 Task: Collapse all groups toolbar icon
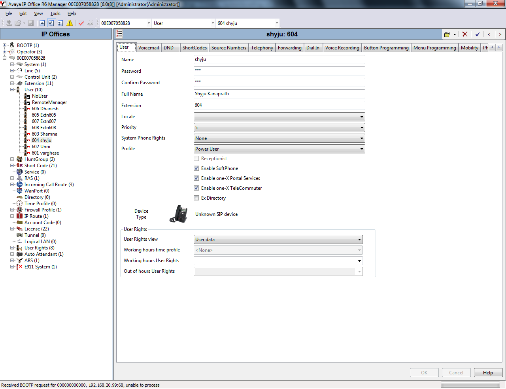(42, 23)
